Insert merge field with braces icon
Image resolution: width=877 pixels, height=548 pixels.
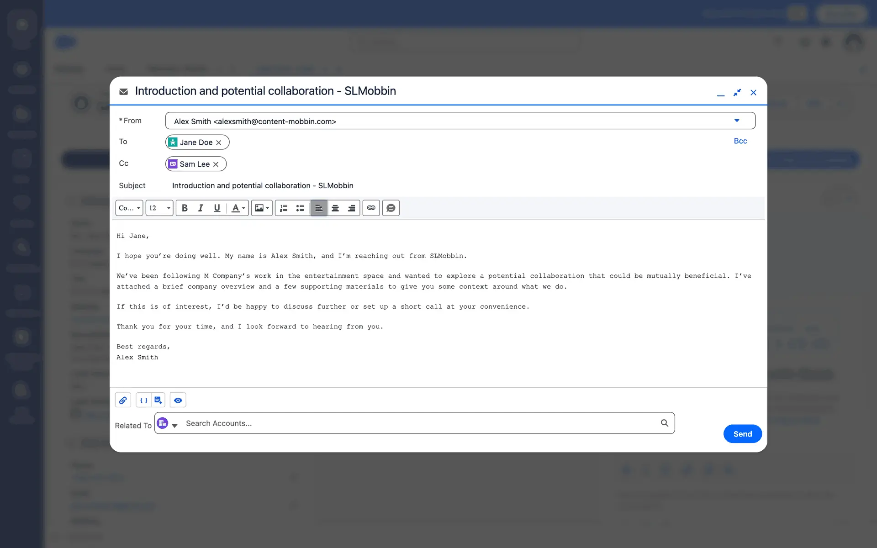tap(144, 400)
